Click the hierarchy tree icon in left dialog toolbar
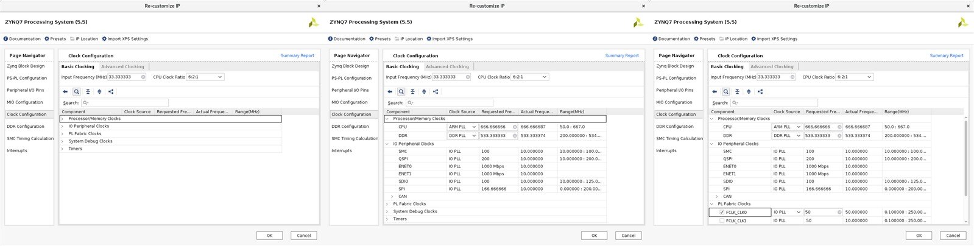Screen dimensions: 974x246 [111, 91]
